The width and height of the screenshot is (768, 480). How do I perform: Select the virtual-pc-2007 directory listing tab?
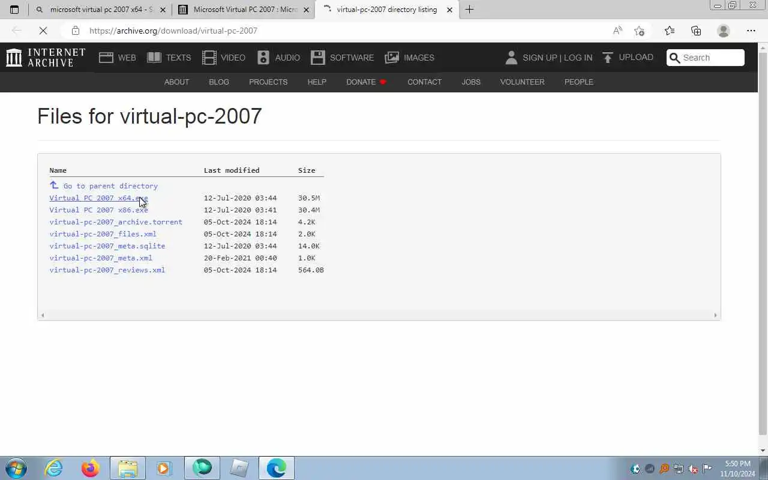tap(387, 10)
